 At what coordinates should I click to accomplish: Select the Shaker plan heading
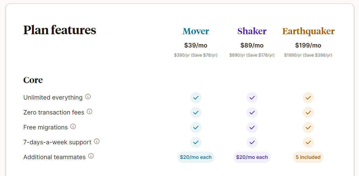tap(252, 31)
